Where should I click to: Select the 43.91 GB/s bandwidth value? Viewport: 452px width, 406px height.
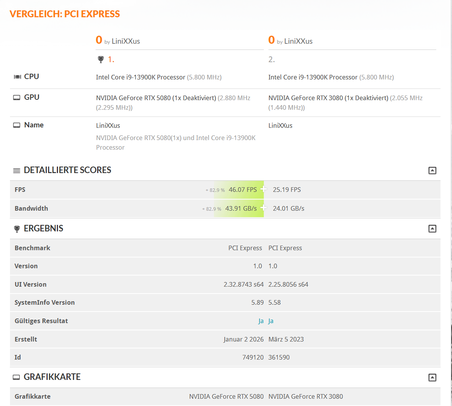click(x=241, y=208)
